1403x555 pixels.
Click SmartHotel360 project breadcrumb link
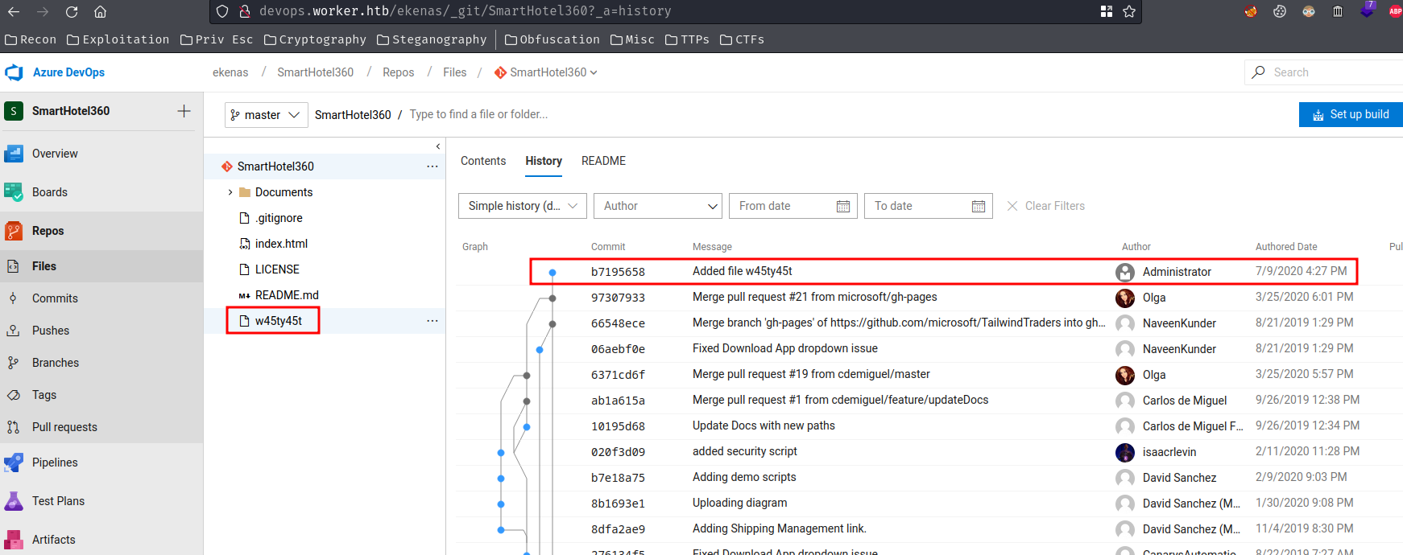[x=315, y=72]
